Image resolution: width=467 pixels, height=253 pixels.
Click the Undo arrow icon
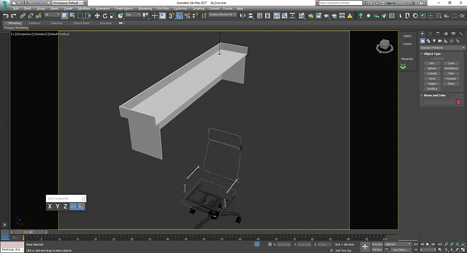point(6,16)
